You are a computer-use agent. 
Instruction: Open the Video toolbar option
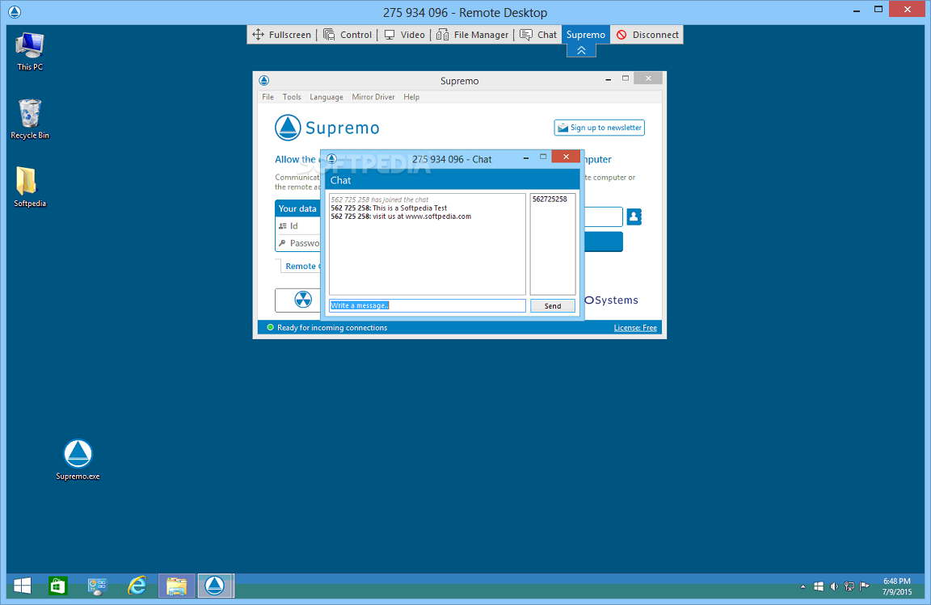(x=405, y=35)
